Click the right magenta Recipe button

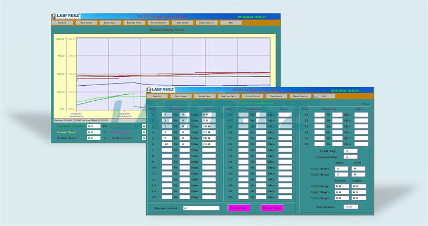coord(271,207)
